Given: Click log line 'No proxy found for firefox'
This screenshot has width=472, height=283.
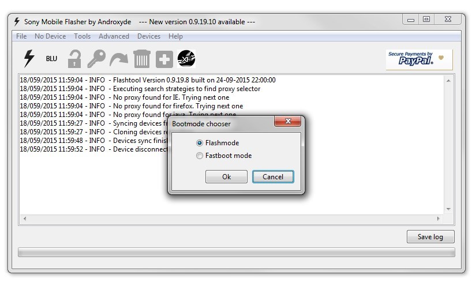Looking at the screenshot, I should (131, 106).
